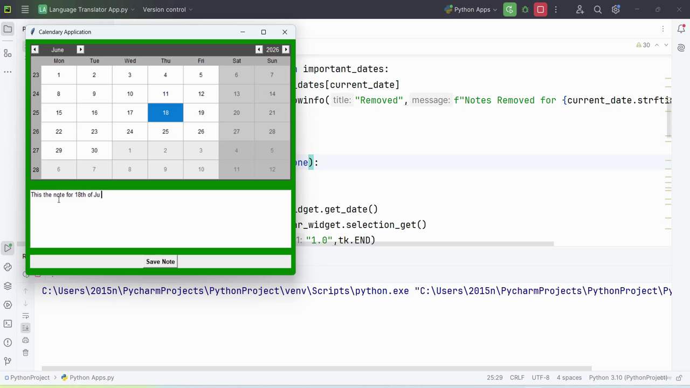Open the More tool windows ellipsis in the left sidebar

8,72
